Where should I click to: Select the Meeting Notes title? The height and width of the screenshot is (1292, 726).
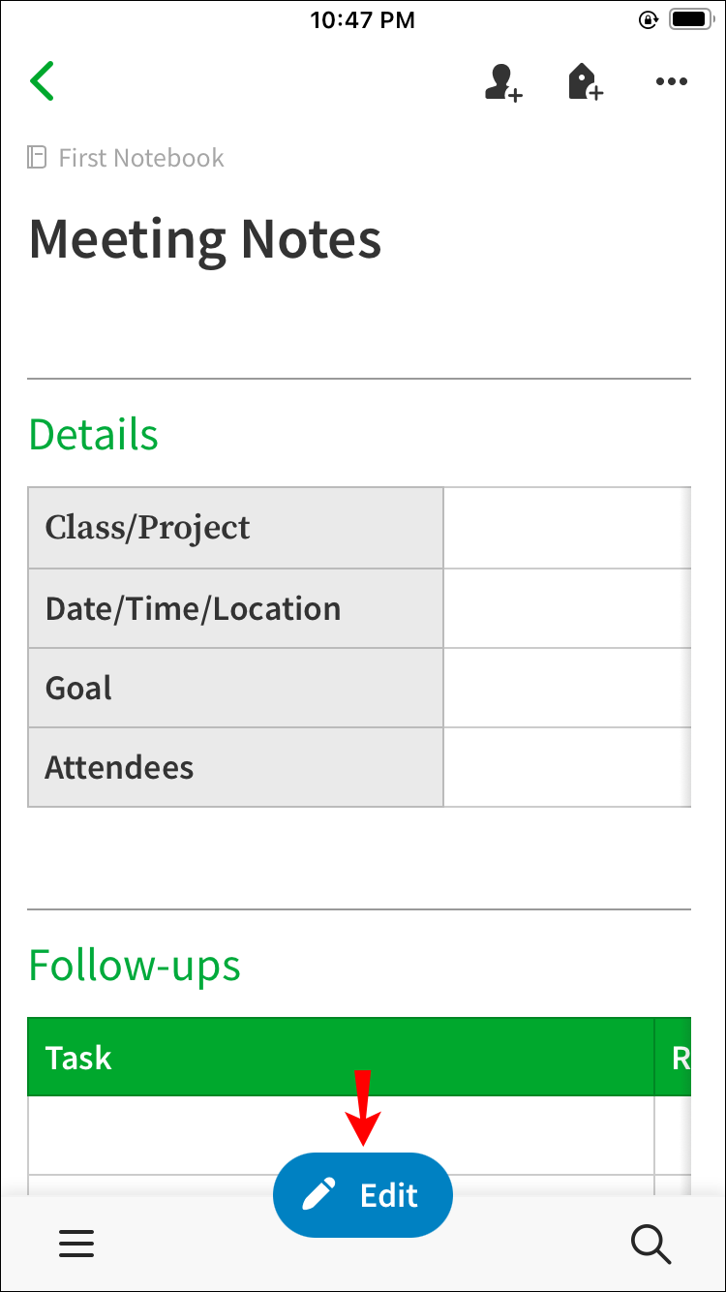[205, 238]
